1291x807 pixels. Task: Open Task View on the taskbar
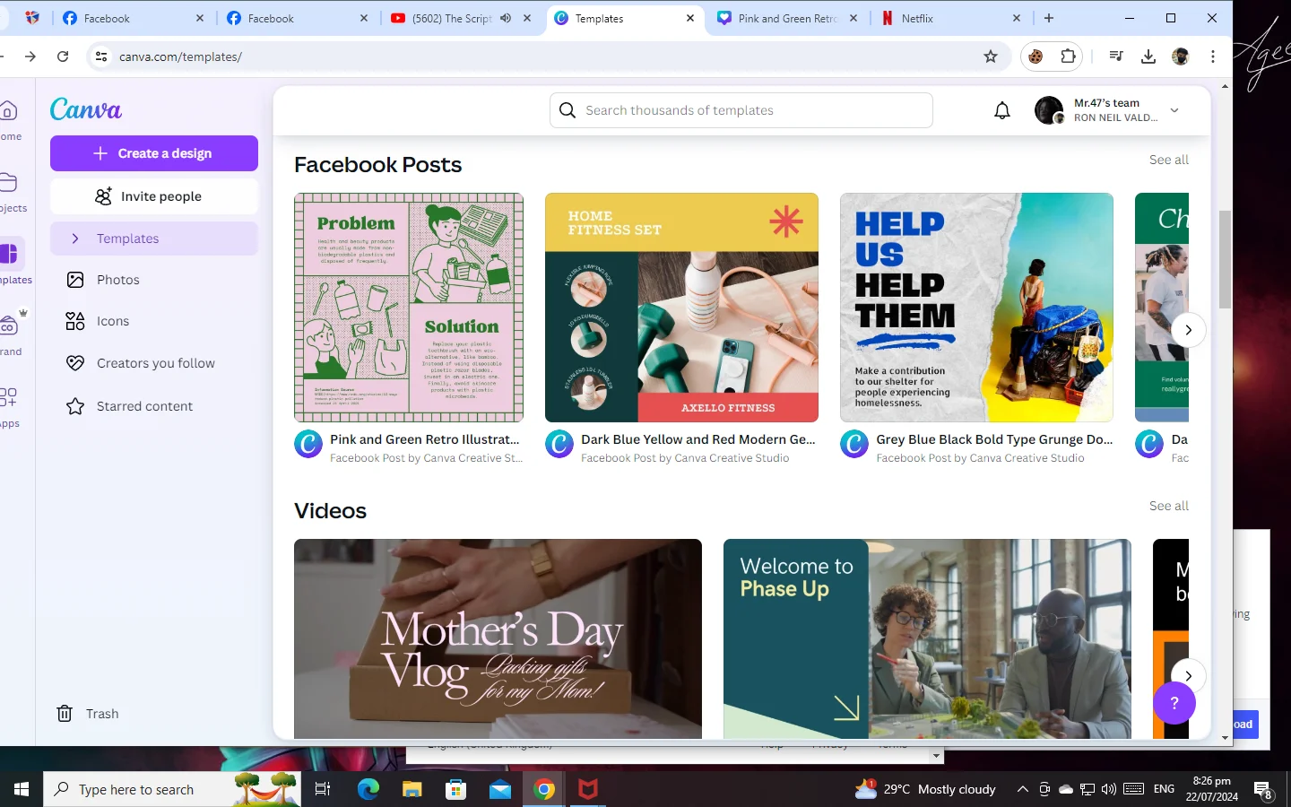pyautogui.click(x=323, y=789)
